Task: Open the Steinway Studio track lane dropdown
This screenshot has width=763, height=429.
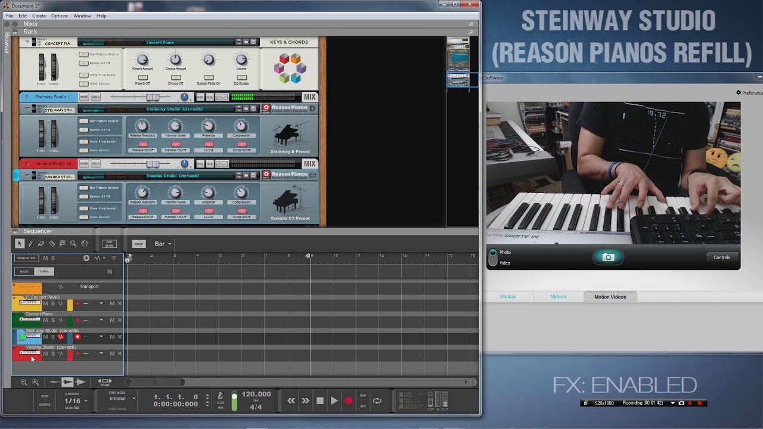Action: 101,337
